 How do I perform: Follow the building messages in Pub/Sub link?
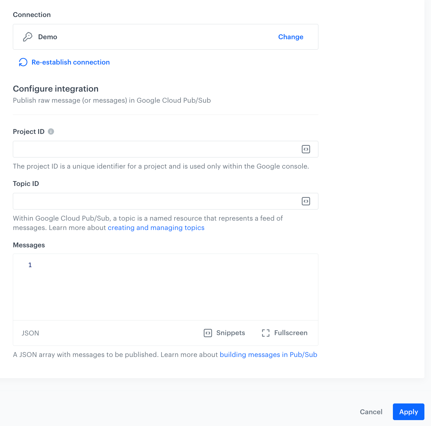point(268,355)
